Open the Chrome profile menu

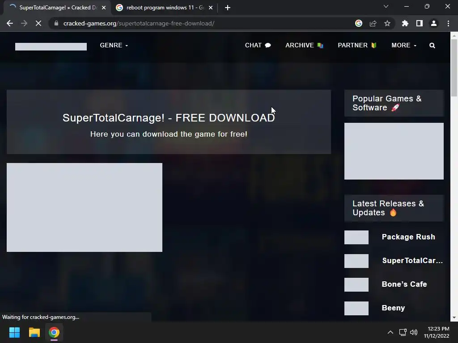pyautogui.click(x=434, y=23)
